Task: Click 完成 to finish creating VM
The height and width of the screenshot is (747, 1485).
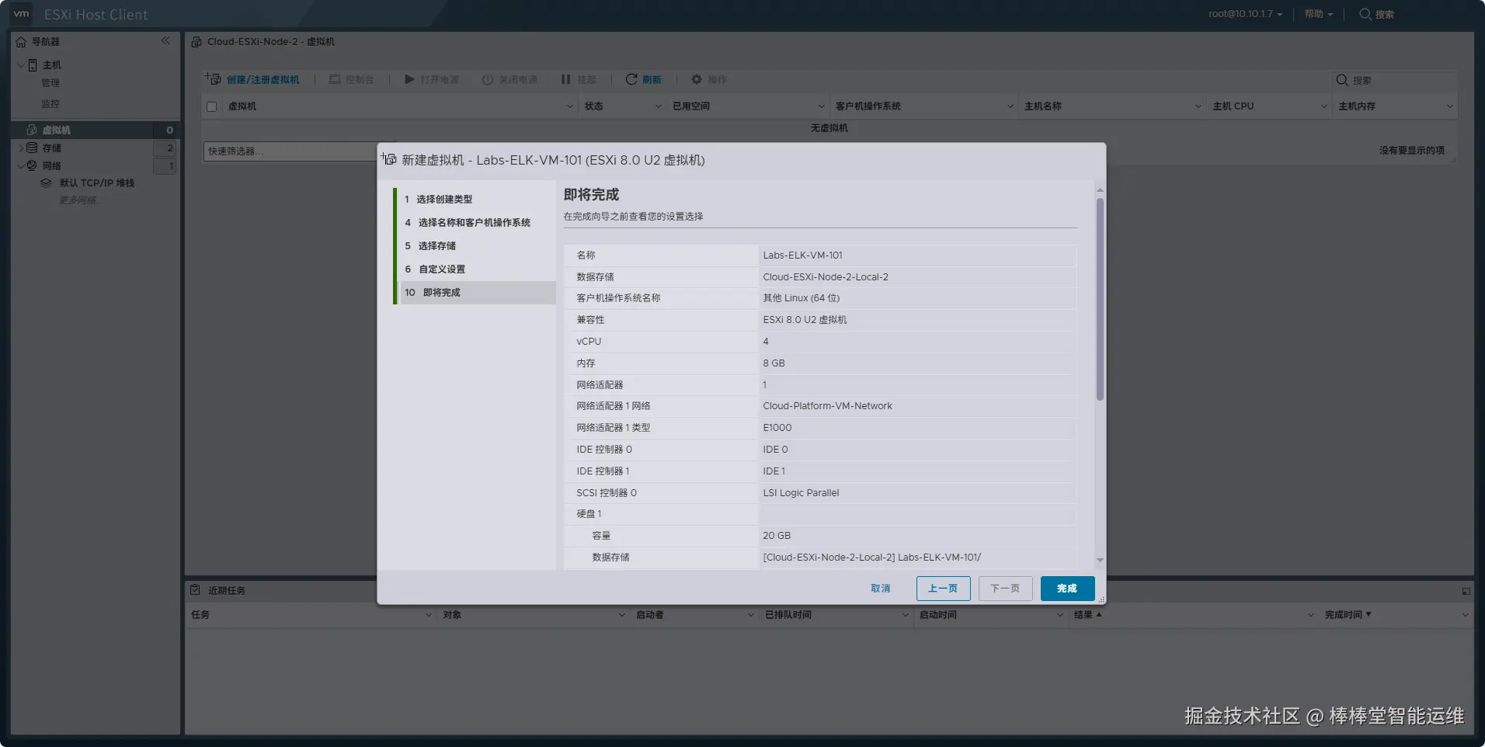Action: (1067, 589)
